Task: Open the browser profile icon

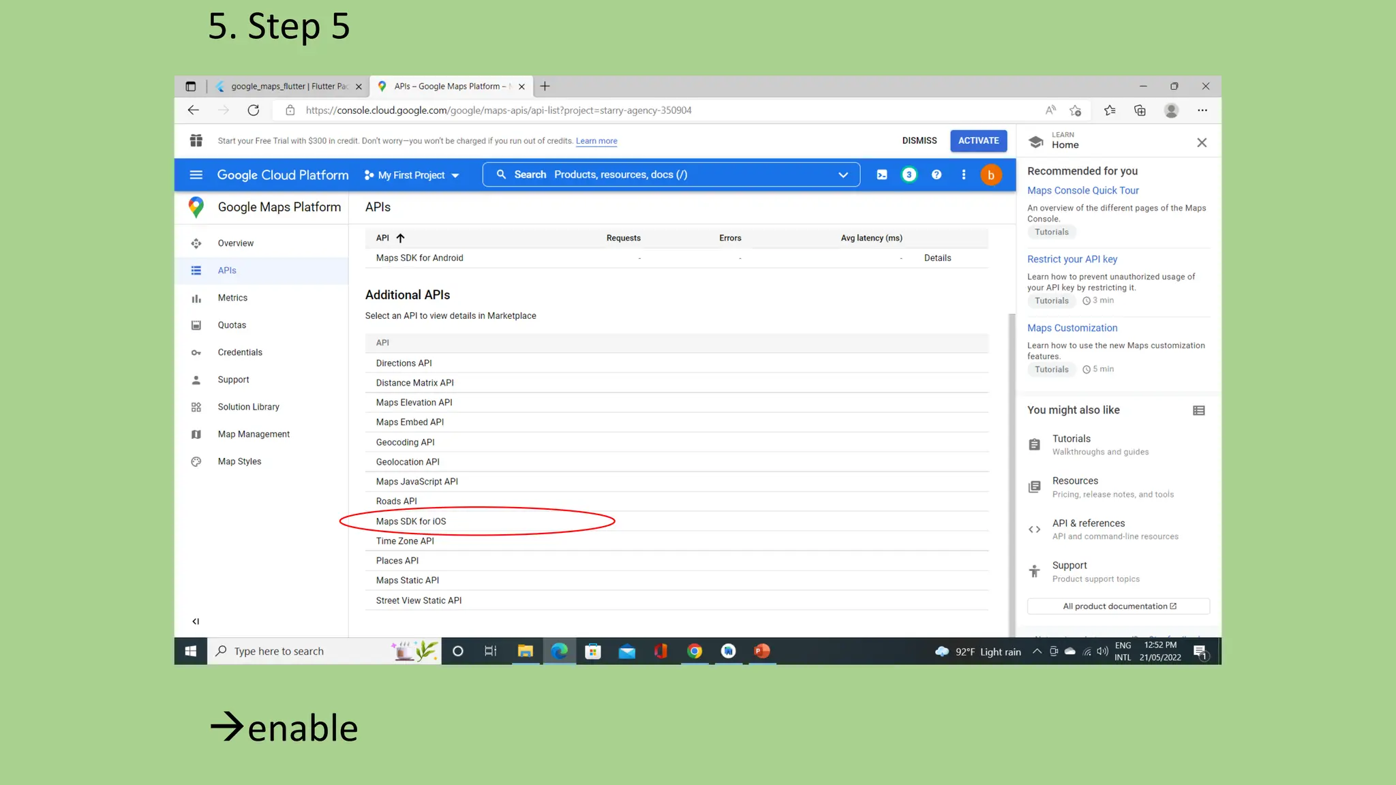Action: pos(1171,110)
